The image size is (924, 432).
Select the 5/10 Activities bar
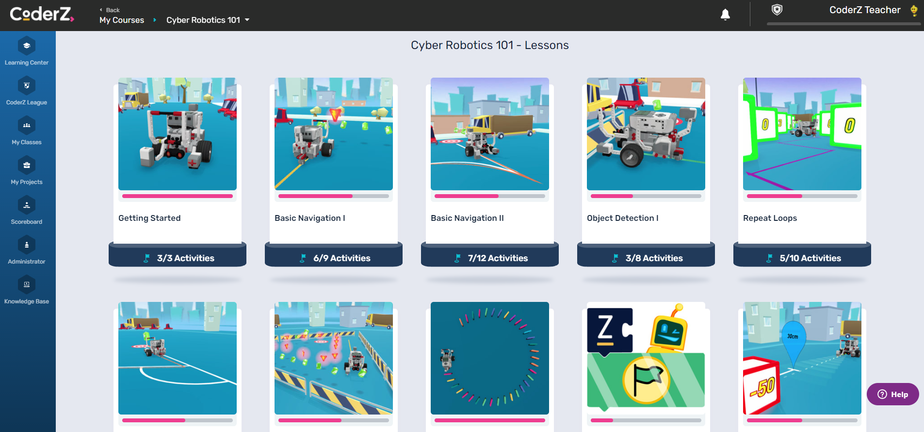pyautogui.click(x=802, y=258)
